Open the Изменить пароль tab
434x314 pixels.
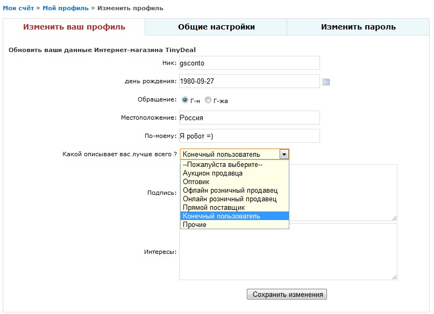tap(358, 27)
